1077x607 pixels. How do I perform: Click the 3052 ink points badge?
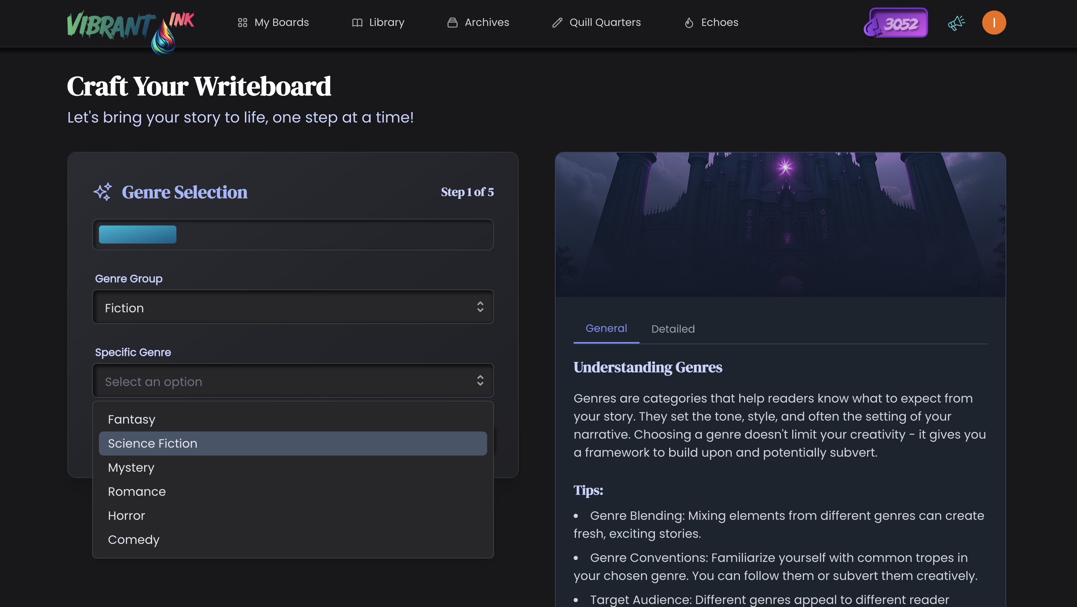pyautogui.click(x=896, y=23)
